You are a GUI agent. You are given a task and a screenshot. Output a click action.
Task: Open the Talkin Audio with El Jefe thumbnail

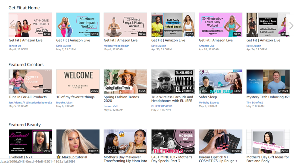click(x=173, y=82)
